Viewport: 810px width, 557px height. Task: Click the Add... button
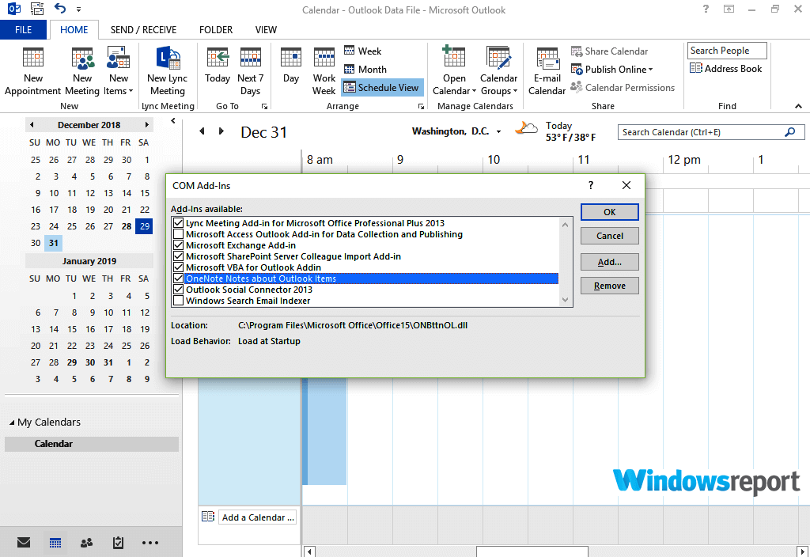pyautogui.click(x=610, y=262)
